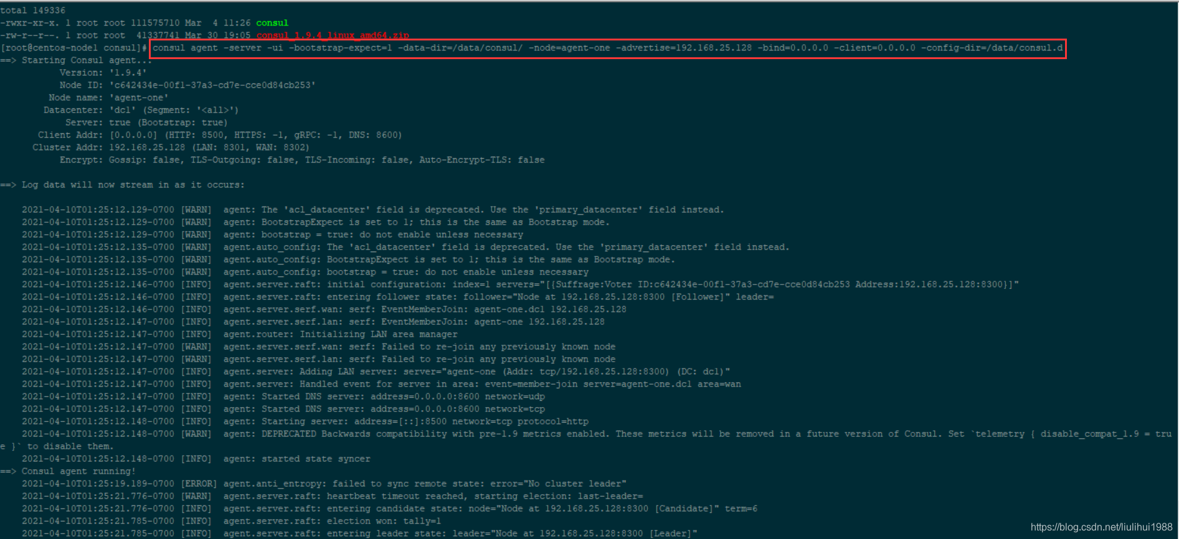Click the 'Encrypt: Gossip: false' line
The width and height of the screenshot is (1179, 539).
click(x=302, y=160)
